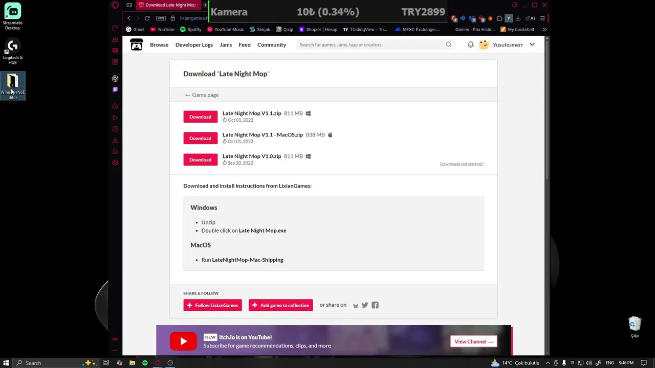Open the notifications bell on itch.io
The height and width of the screenshot is (368, 655).
[x=471, y=45]
